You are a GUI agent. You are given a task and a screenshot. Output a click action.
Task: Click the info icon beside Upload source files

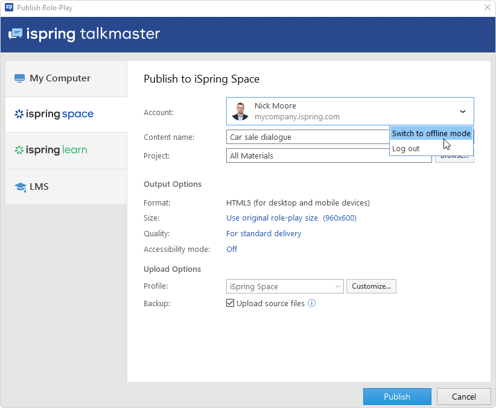pyautogui.click(x=312, y=303)
